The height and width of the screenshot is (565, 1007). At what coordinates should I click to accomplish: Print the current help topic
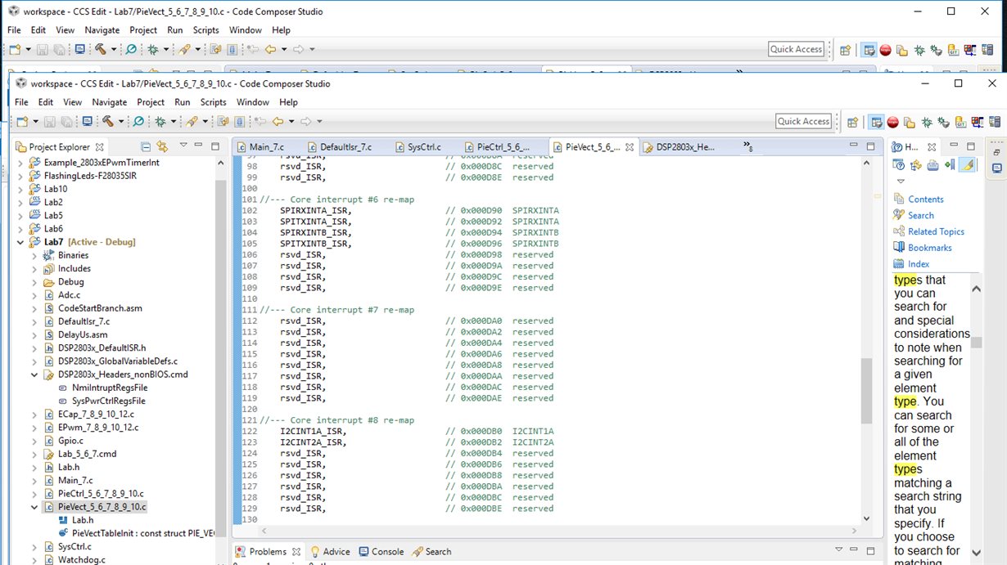coord(932,165)
